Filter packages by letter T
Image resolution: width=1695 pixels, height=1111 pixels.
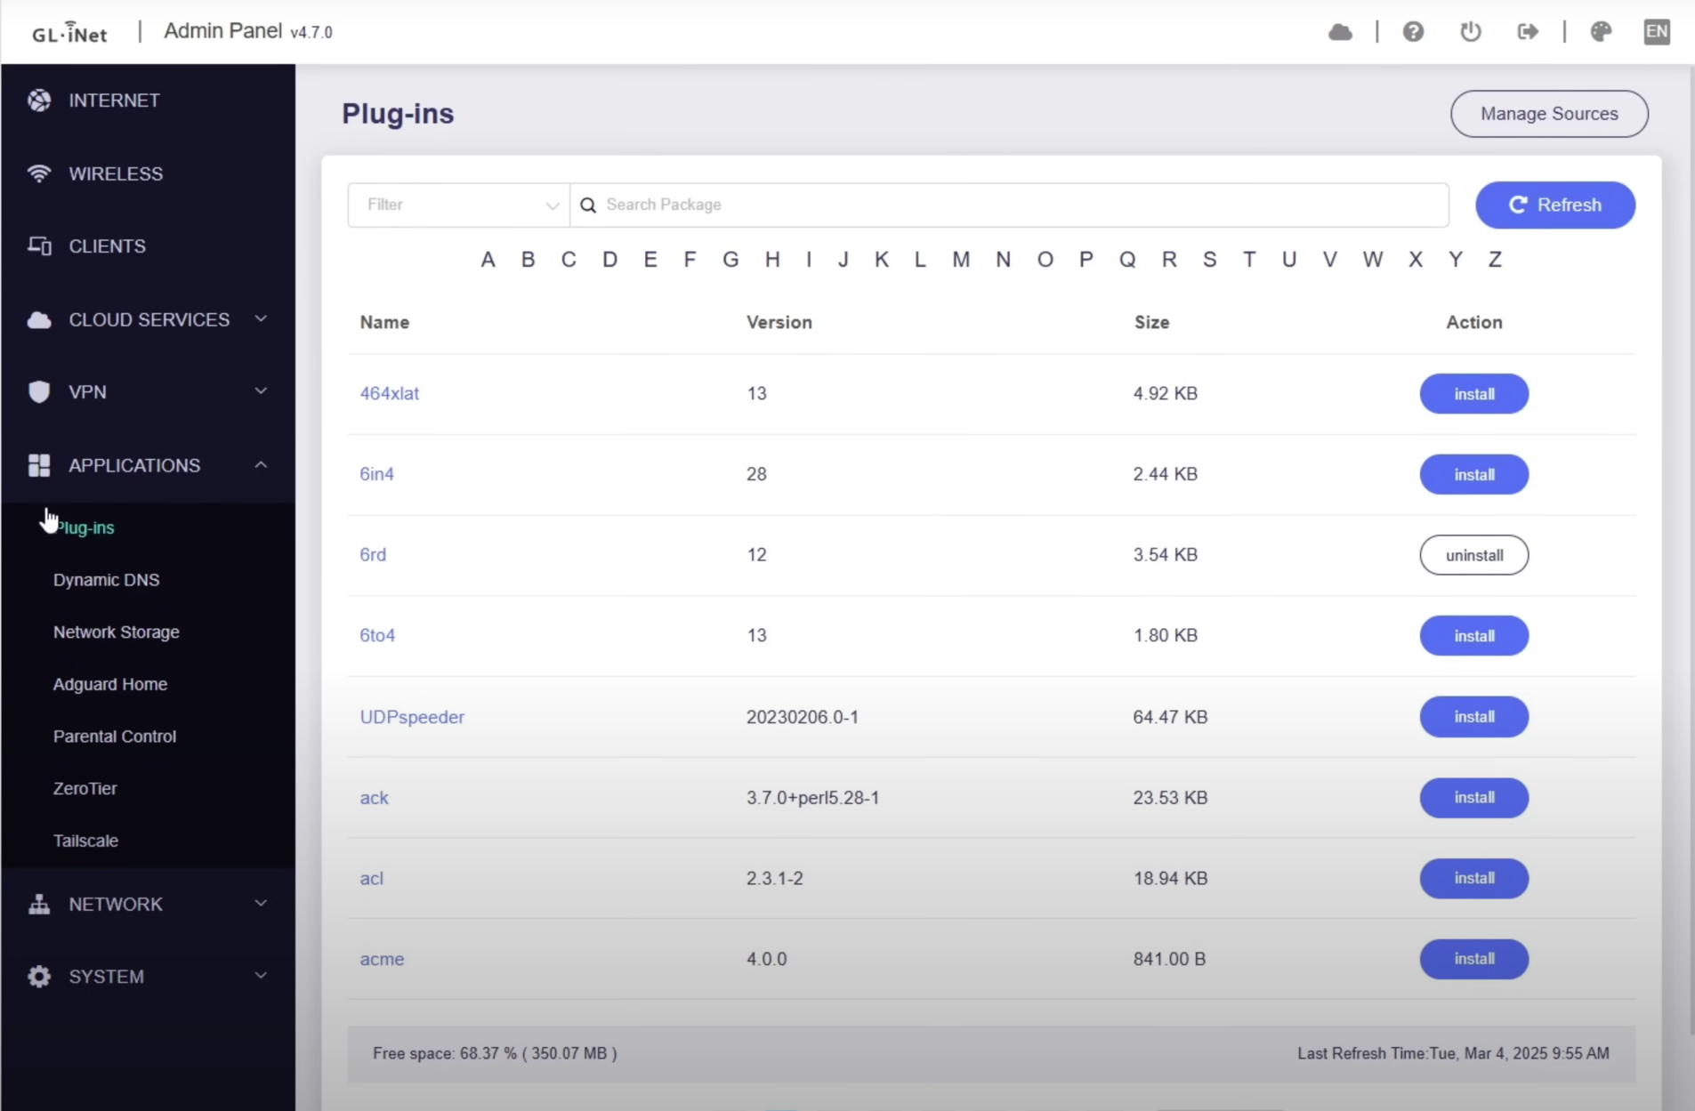click(x=1249, y=260)
